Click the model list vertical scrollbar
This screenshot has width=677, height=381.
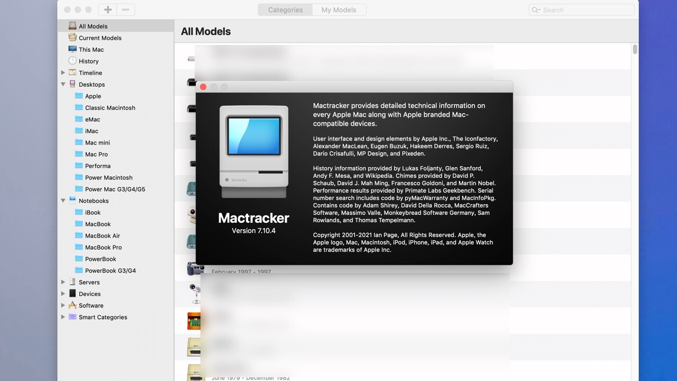[x=635, y=49]
